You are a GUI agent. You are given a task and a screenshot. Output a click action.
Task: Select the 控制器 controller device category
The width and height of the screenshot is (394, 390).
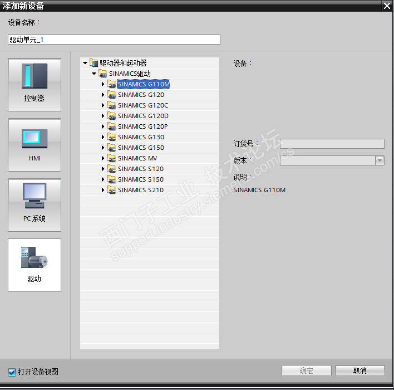coord(35,85)
